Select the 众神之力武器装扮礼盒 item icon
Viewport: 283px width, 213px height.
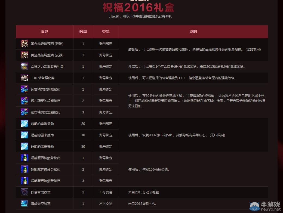[24, 66]
